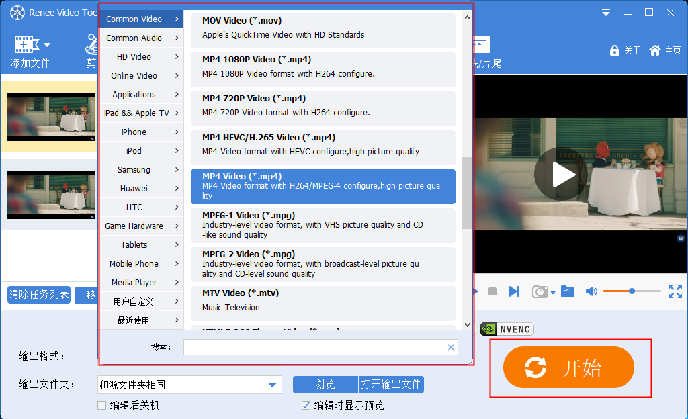Image resolution: width=688 pixels, height=419 pixels.
Task: Choose MP4 1080P Video format
Action: tap(323, 70)
